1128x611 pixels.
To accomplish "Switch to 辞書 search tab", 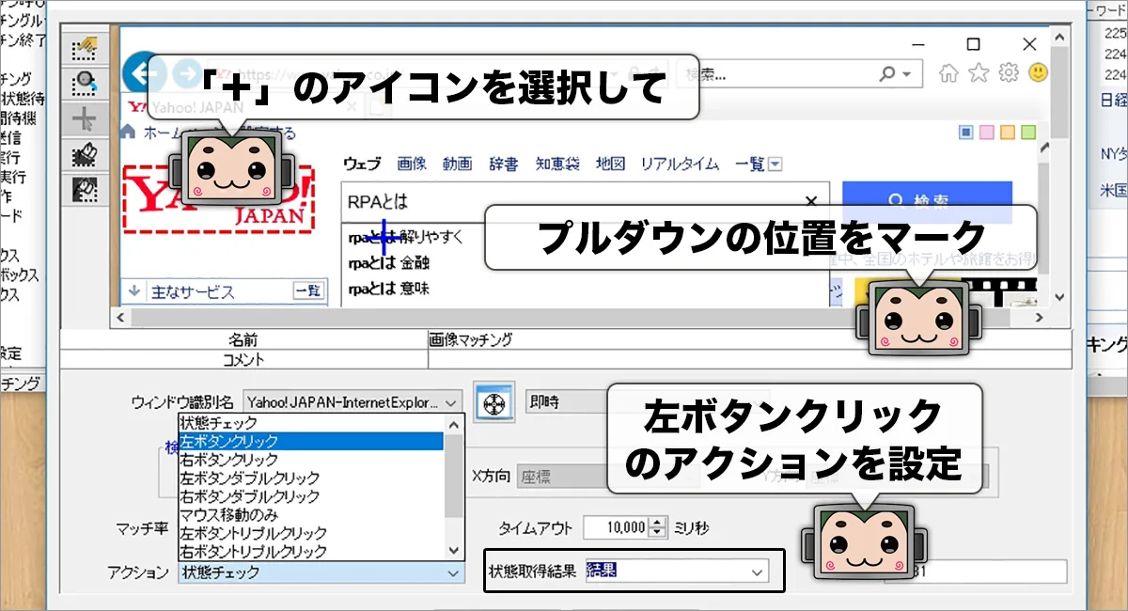I will point(503,164).
